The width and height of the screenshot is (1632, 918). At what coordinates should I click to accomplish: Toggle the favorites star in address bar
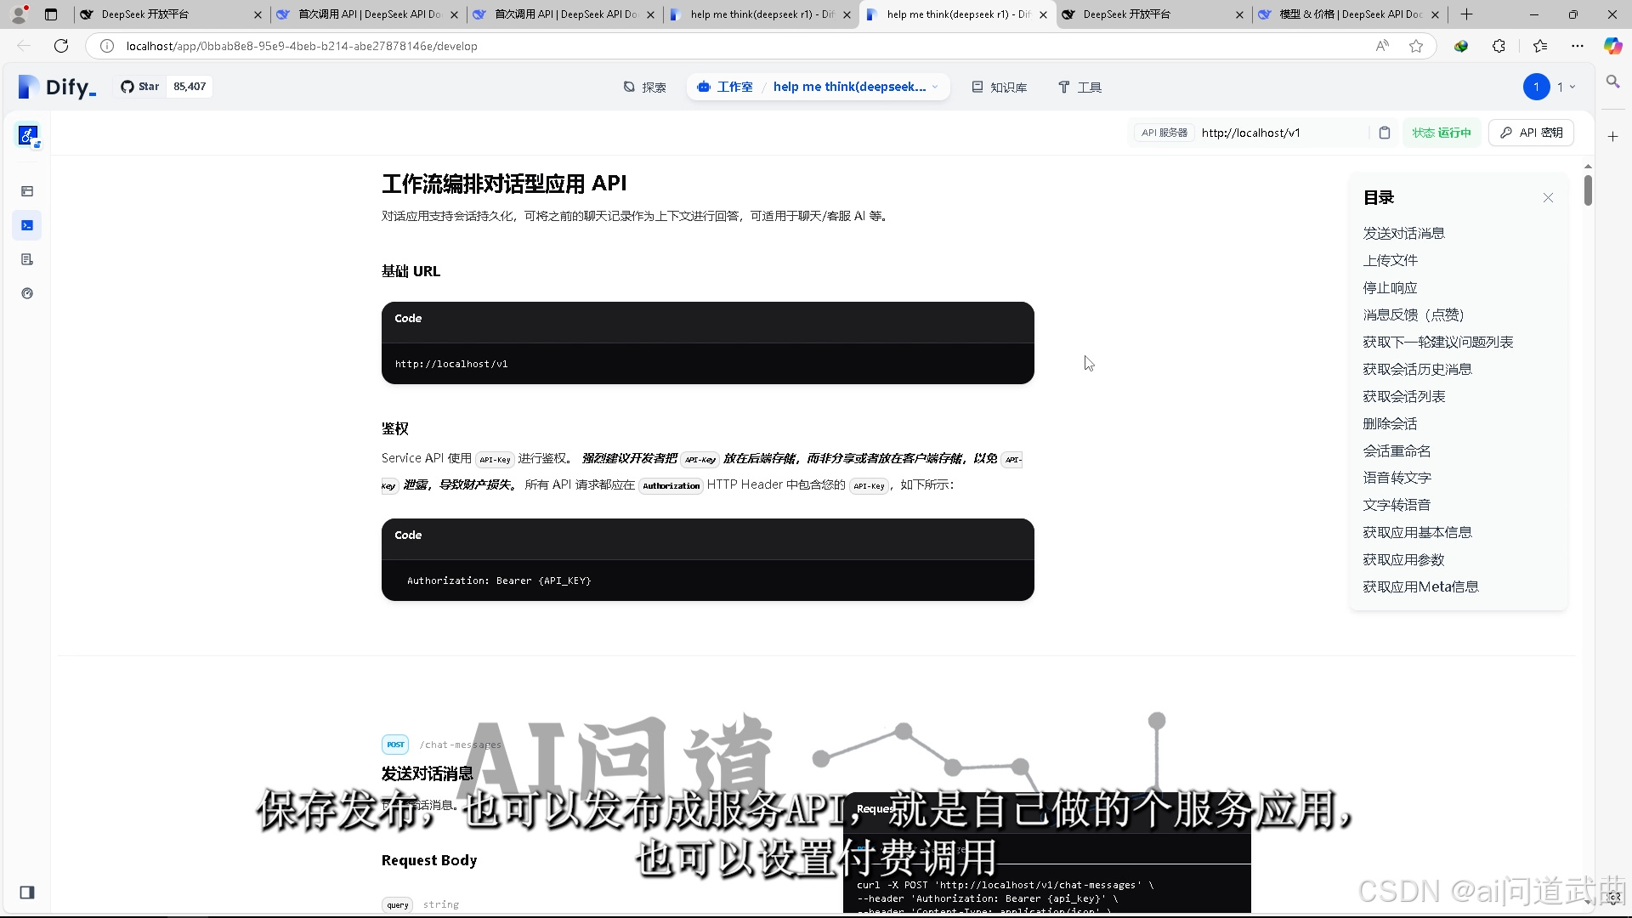click(1416, 46)
